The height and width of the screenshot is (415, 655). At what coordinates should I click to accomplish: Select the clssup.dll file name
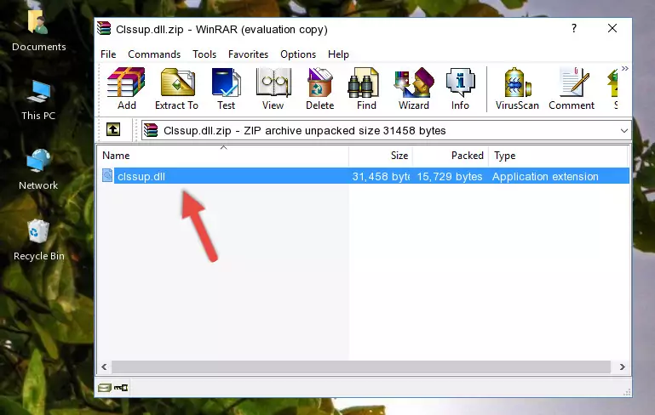(x=141, y=176)
